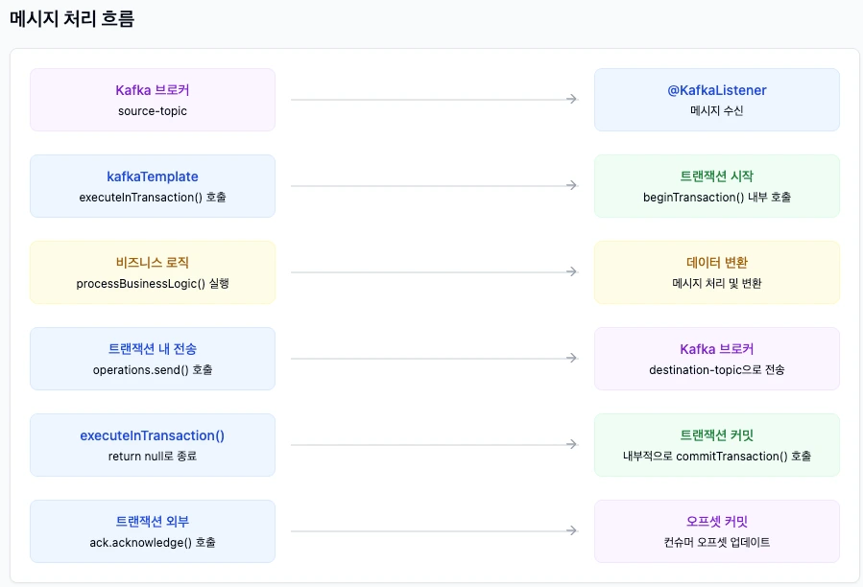Click the 오프셋 커밋 card

coord(716,530)
